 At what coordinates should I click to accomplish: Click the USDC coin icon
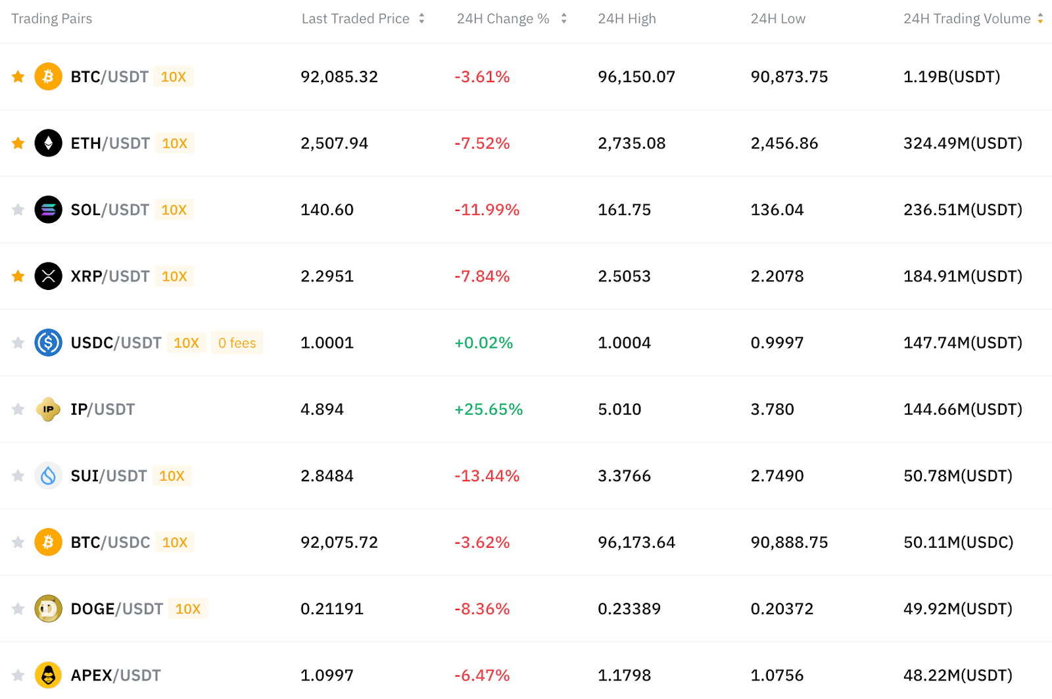[x=48, y=343]
